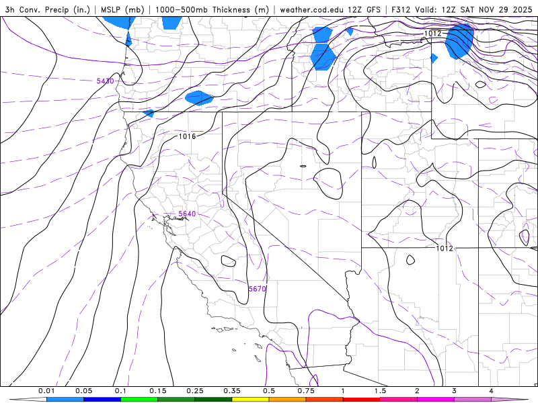Click the legend value 2
The width and height of the screenshot is (538, 403).
click(x=417, y=391)
